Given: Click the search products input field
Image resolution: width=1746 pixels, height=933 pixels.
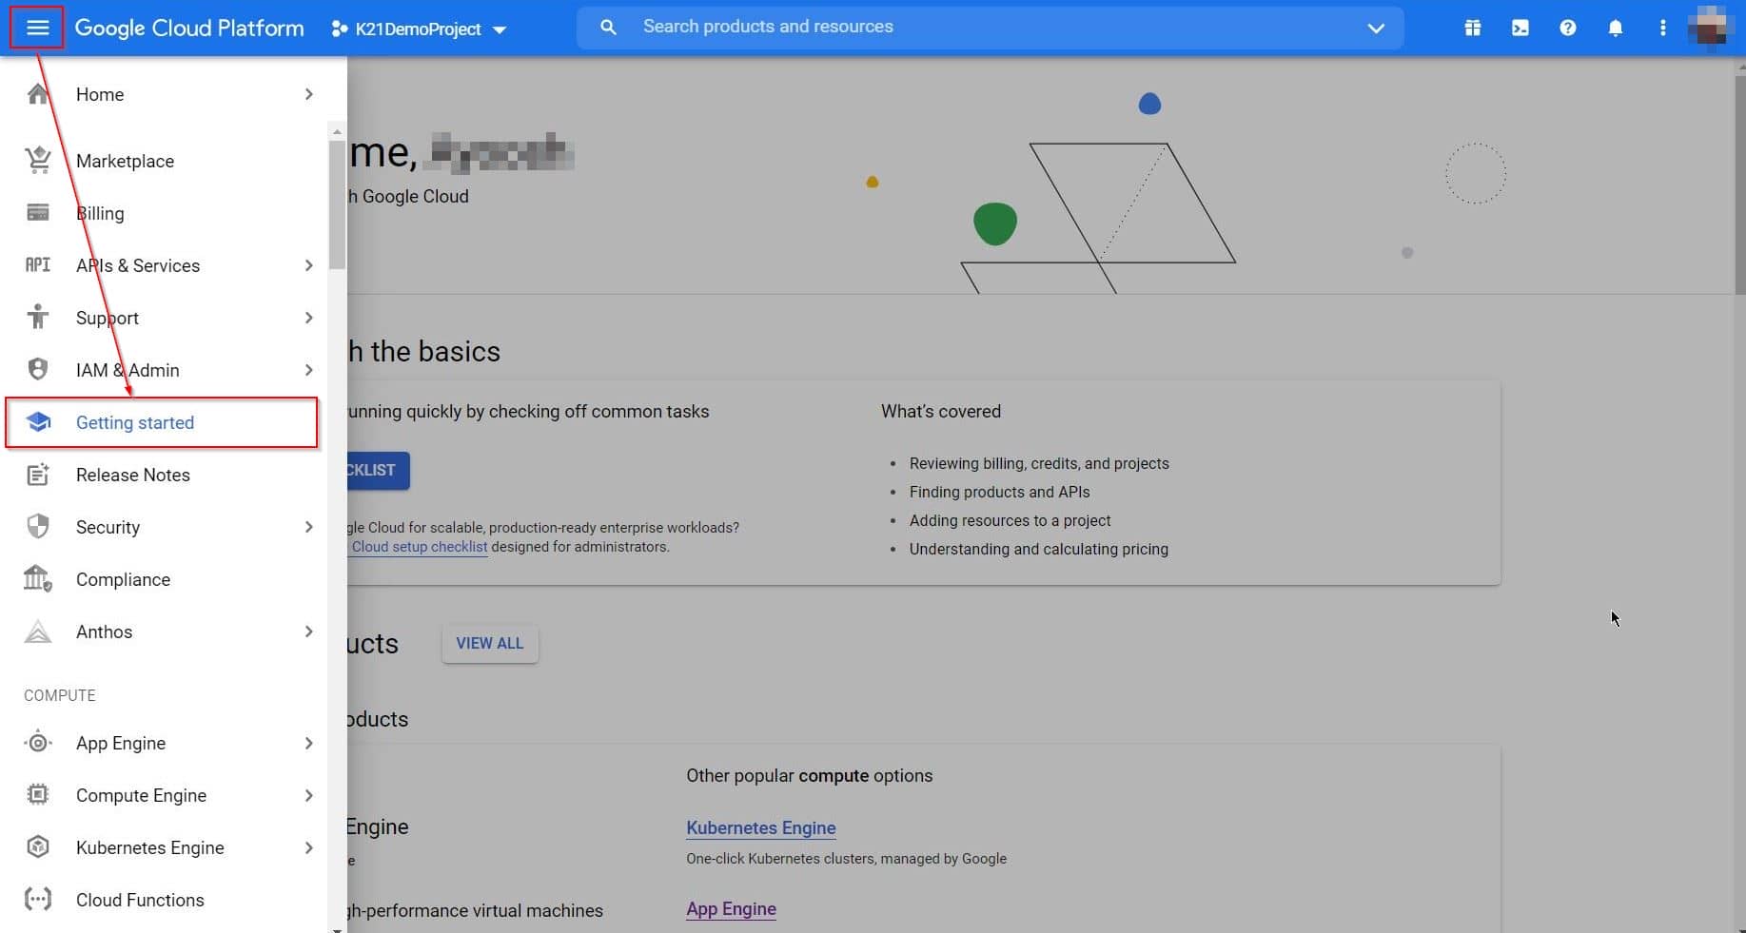Looking at the screenshot, I should (x=856, y=27).
